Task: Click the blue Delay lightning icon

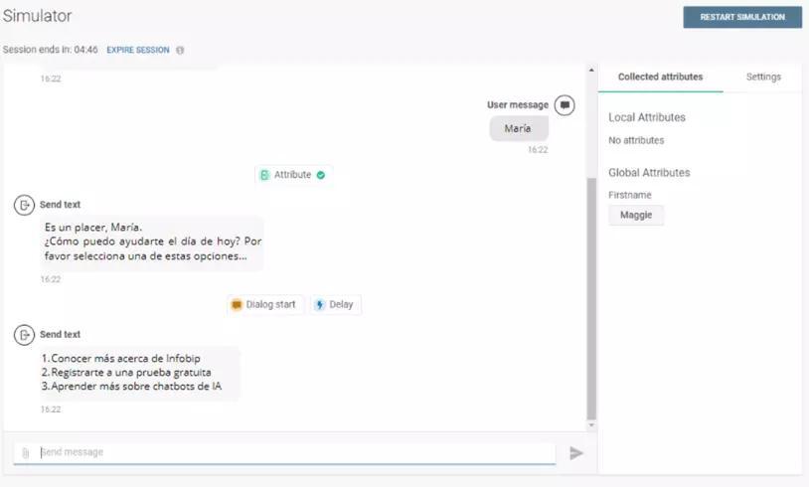Action: point(319,304)
